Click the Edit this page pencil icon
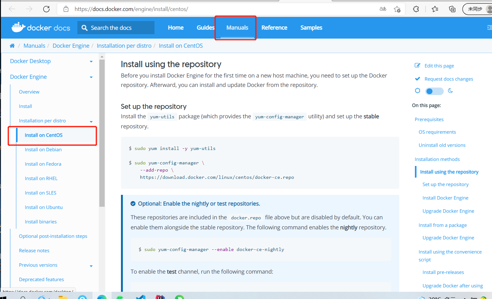 click(417, 66)
